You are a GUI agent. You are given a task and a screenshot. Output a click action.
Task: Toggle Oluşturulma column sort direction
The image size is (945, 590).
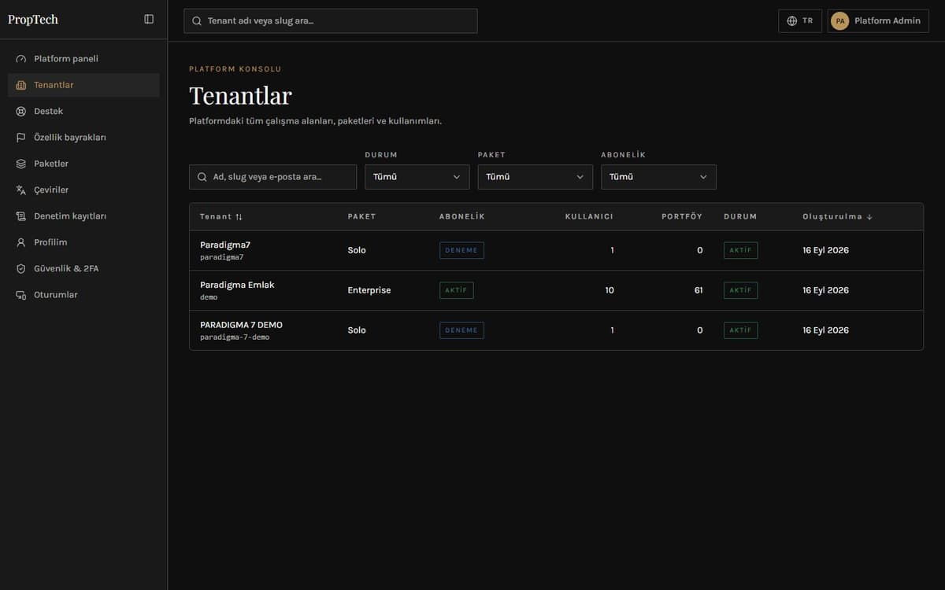(837, 216)
